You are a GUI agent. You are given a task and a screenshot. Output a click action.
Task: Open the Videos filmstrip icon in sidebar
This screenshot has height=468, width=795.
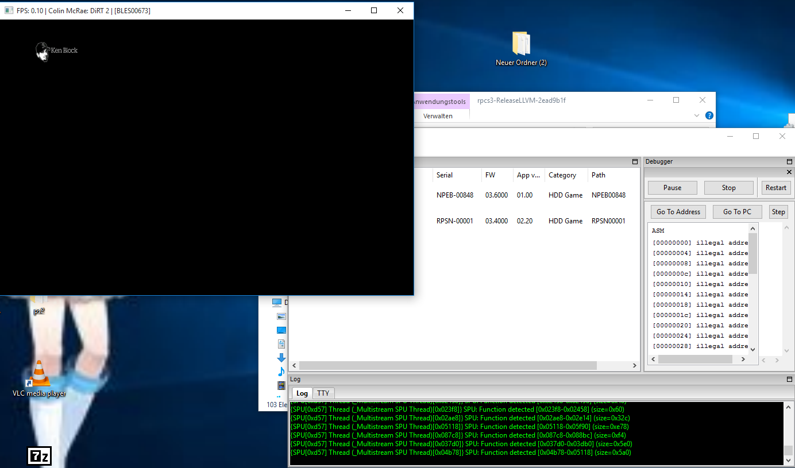coord(281,385)
